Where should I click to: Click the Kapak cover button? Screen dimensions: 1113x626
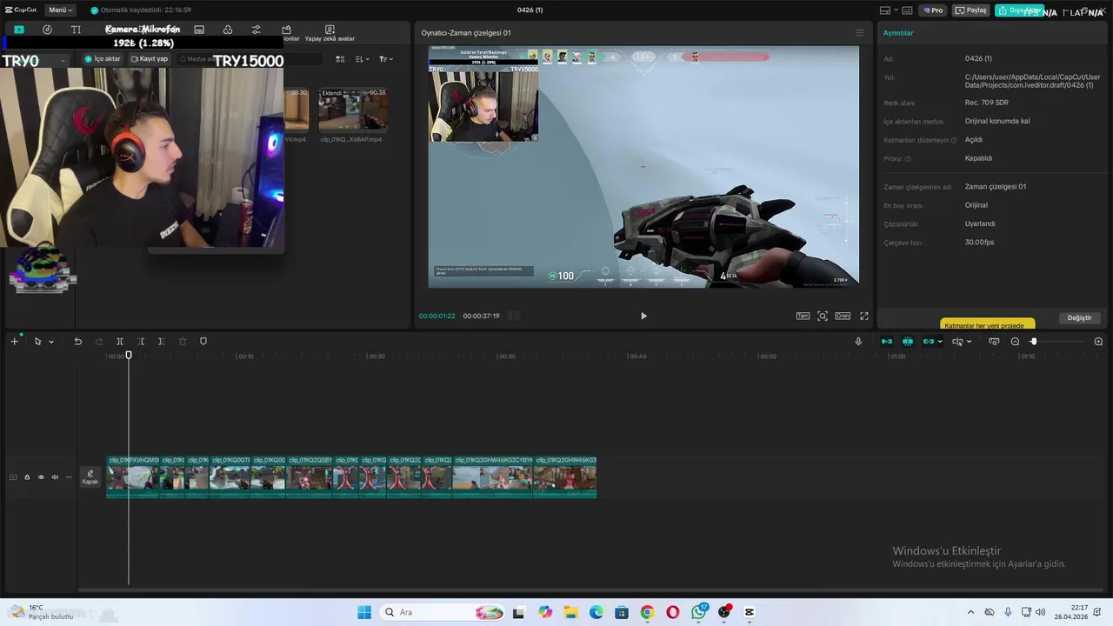(90, 477)
